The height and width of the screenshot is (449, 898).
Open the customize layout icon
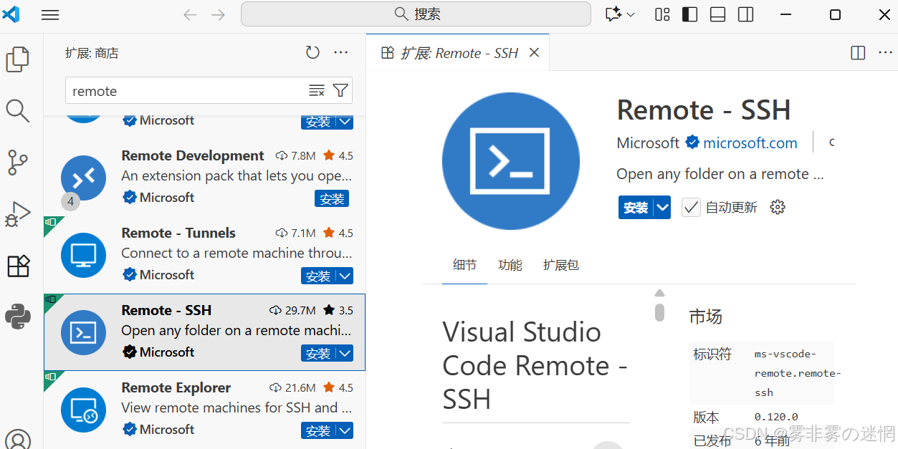coord(662,14)
